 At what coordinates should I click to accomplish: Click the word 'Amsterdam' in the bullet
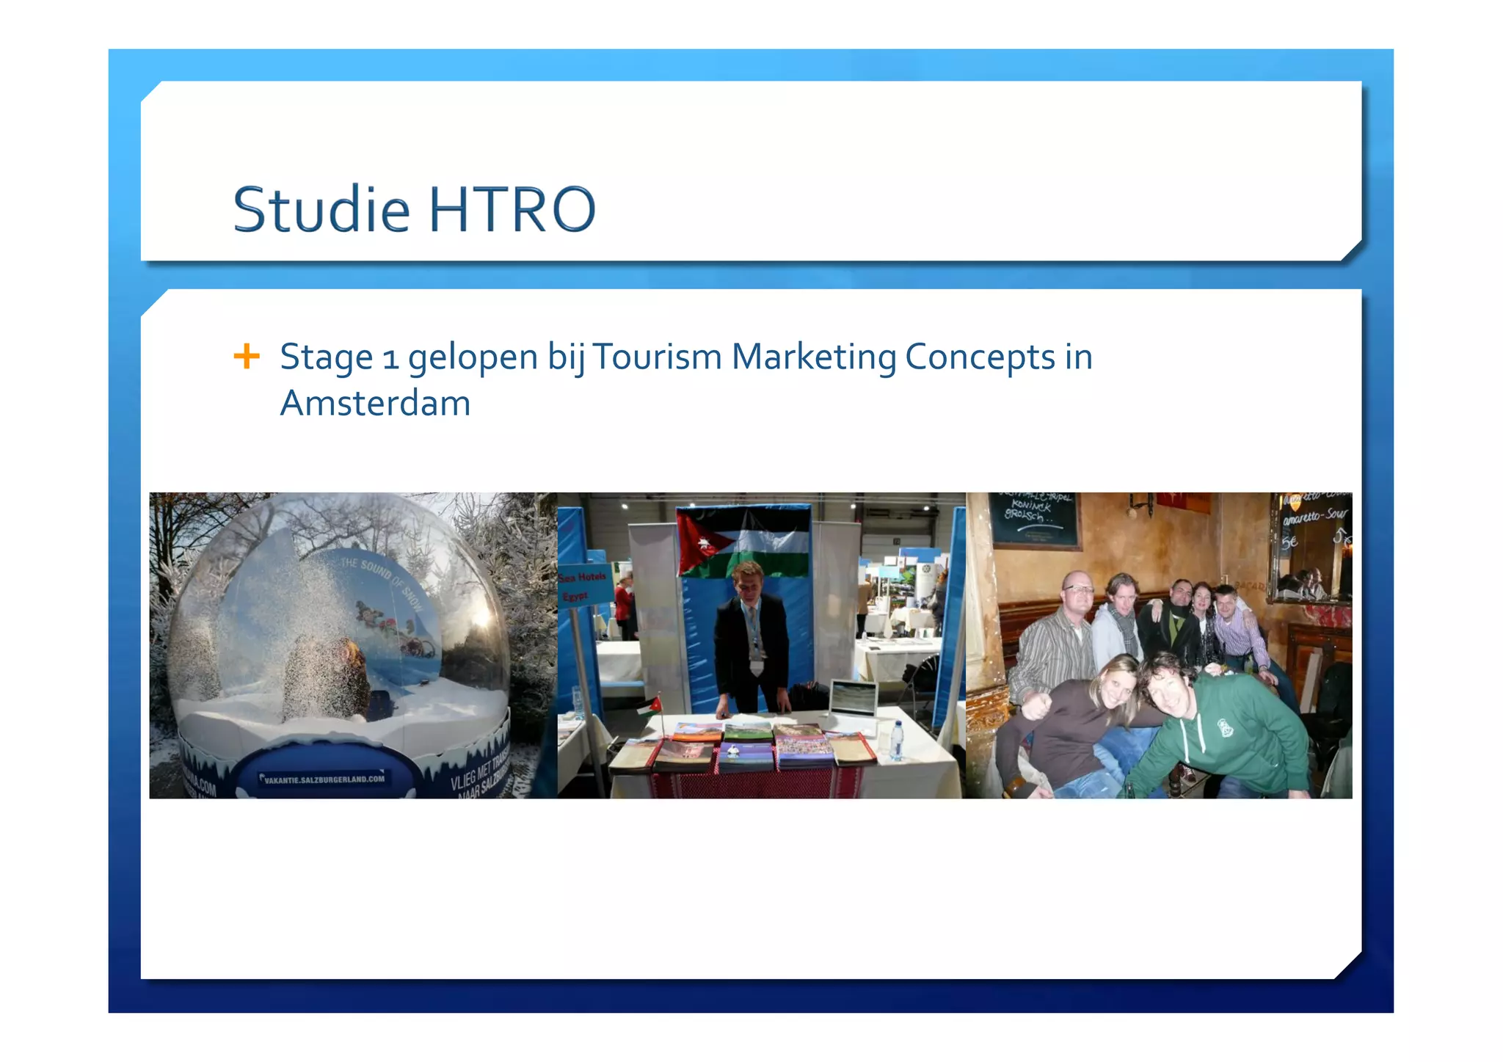(375, 404)
